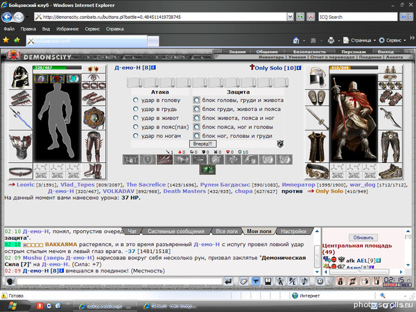Screen dimensions: 416x312
Task: Select attack option 'удар в грудь'
Action: [136, 109]
